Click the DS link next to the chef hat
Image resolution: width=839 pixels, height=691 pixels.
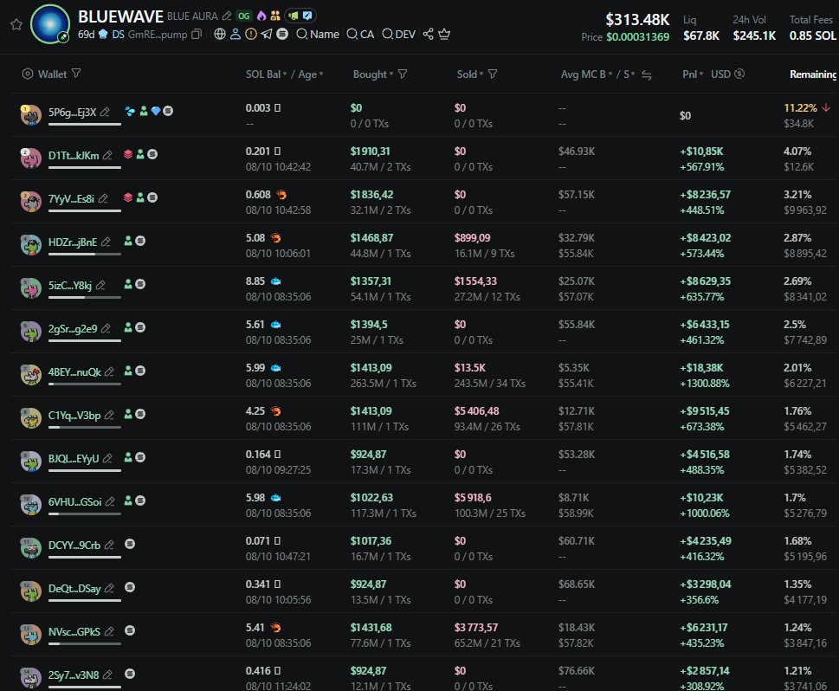tap(118, 35)
